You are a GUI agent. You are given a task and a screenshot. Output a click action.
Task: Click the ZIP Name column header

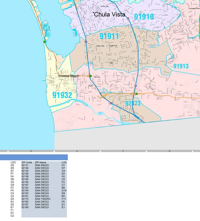40,162
